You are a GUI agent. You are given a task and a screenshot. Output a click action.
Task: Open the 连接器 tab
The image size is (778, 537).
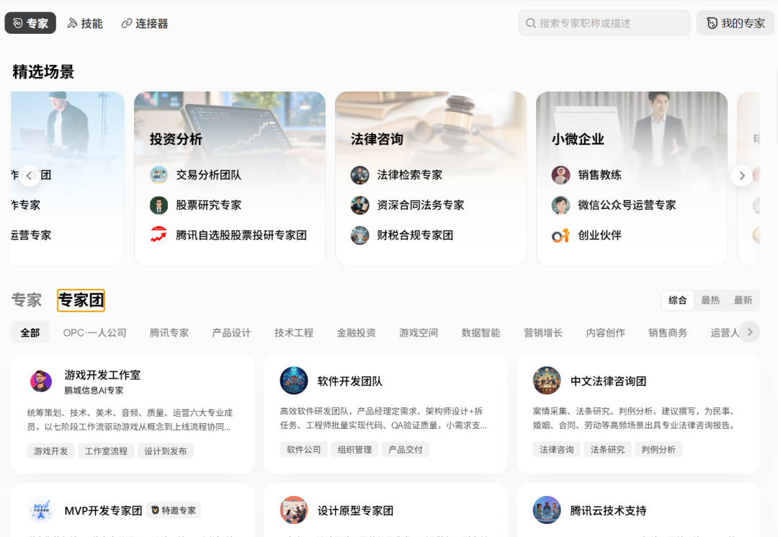tap(145, 23)
